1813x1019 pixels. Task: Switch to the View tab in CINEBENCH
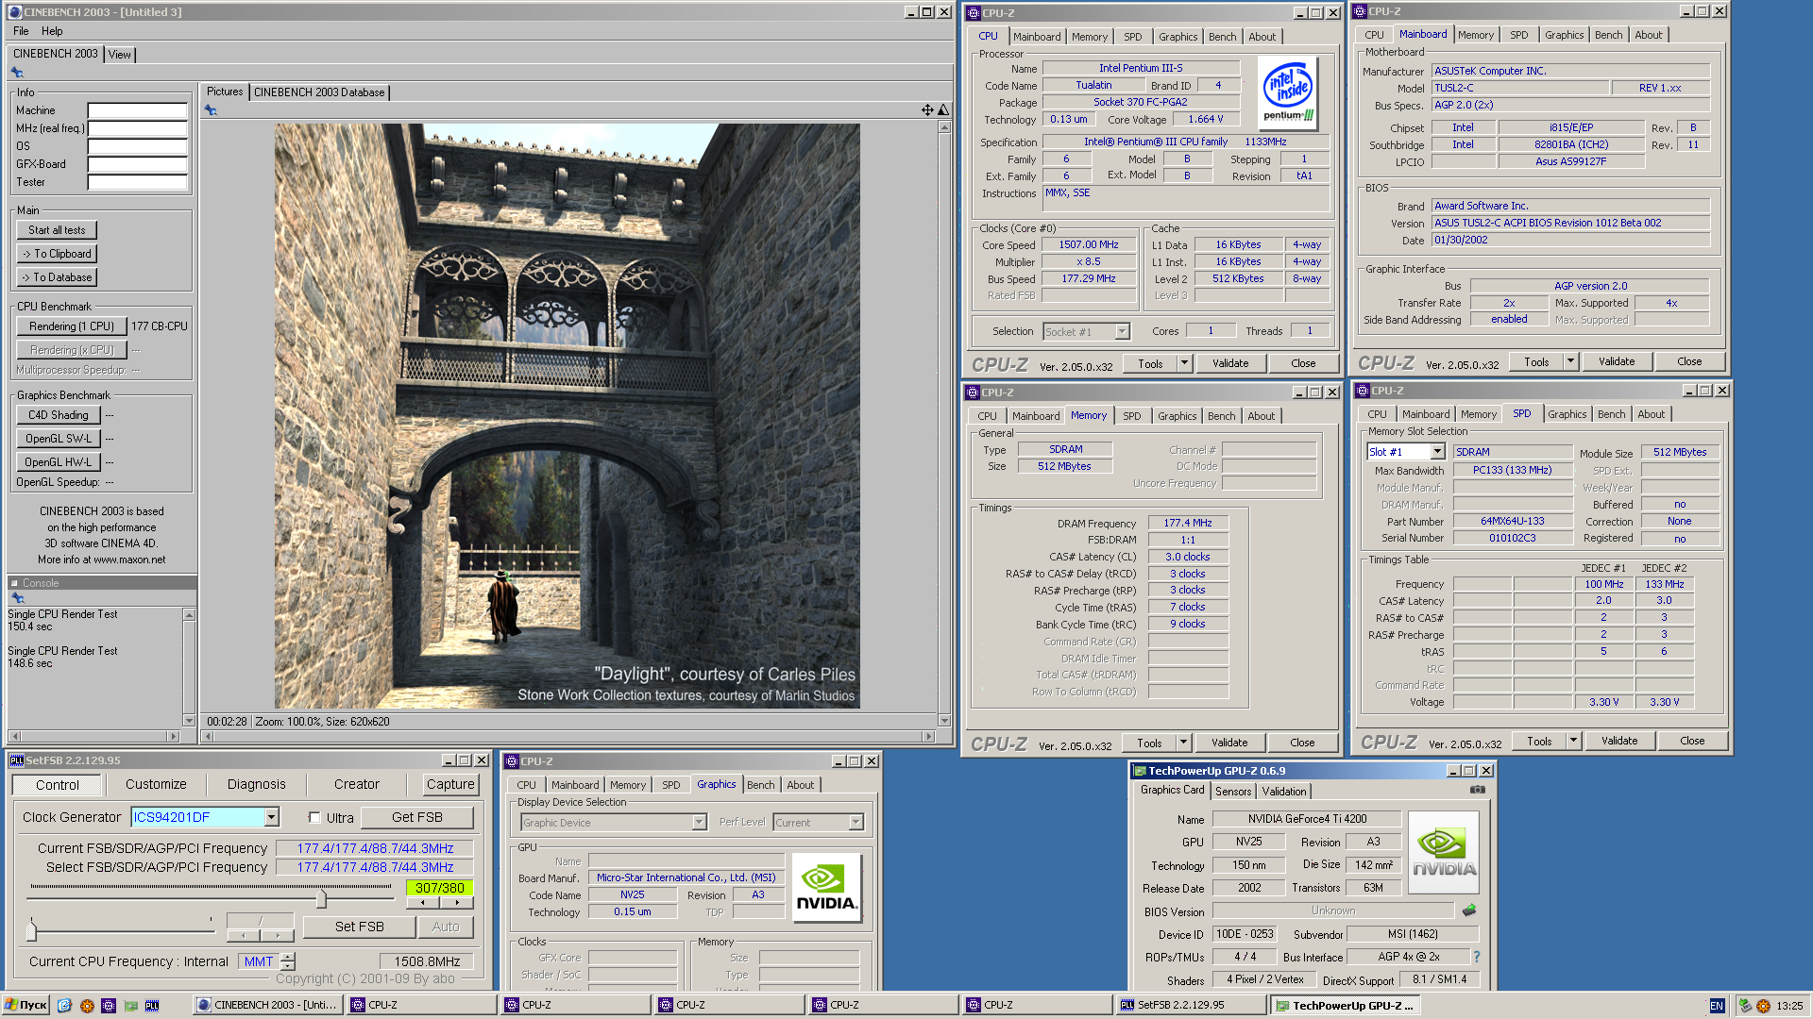point(119,55)
